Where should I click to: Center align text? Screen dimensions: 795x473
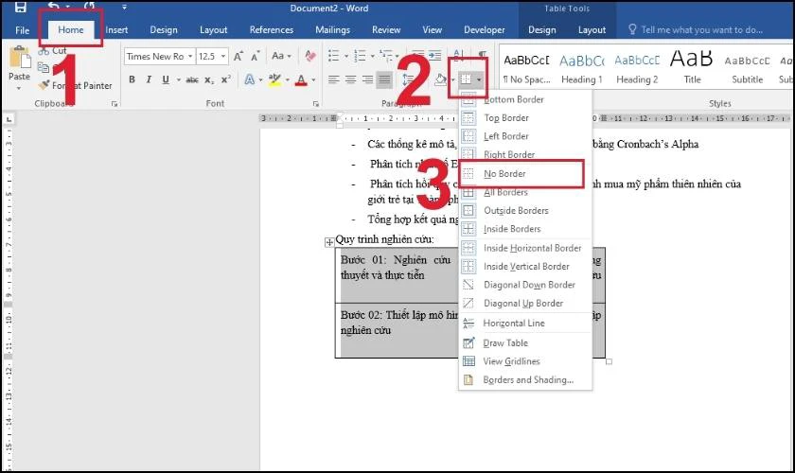pos(350,79)
